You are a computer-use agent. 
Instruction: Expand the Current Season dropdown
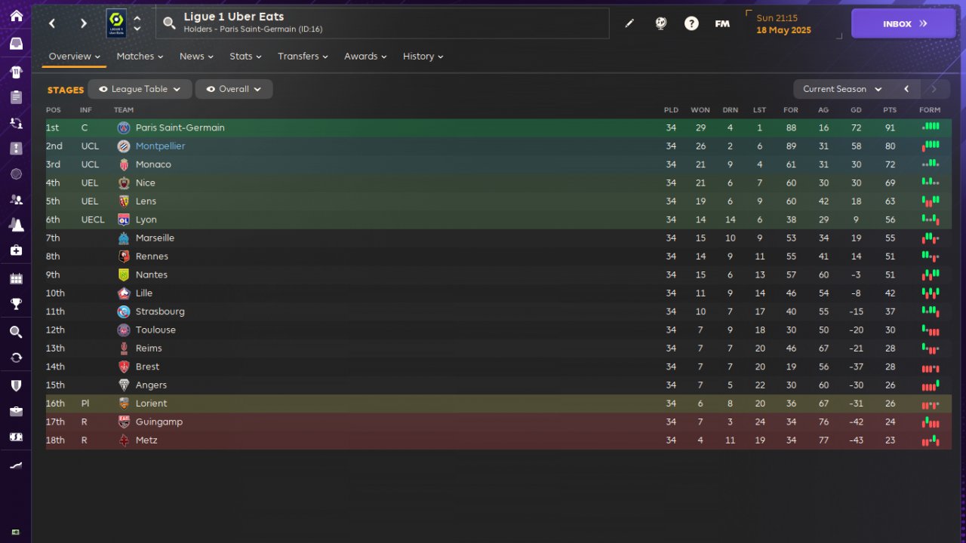pyautogui.click(x=842, y=89)
